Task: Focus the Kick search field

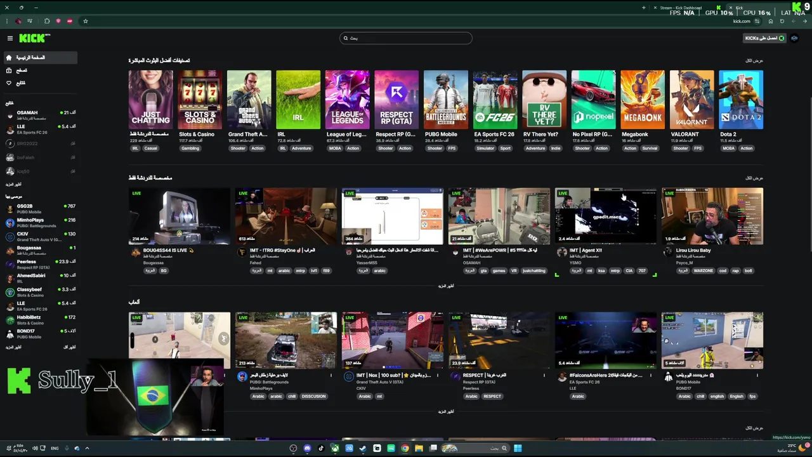Action: coord(406,38)
